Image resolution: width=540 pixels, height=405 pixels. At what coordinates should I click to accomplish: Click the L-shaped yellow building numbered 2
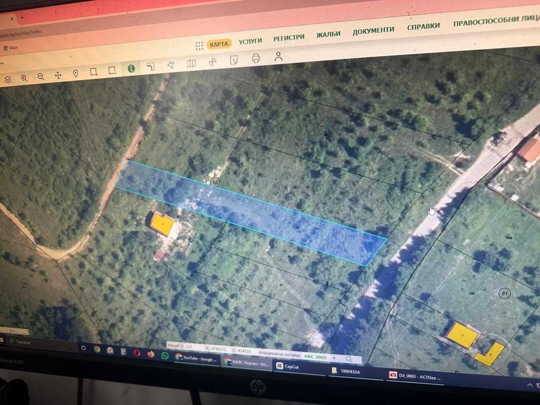(x=491, y=355)
